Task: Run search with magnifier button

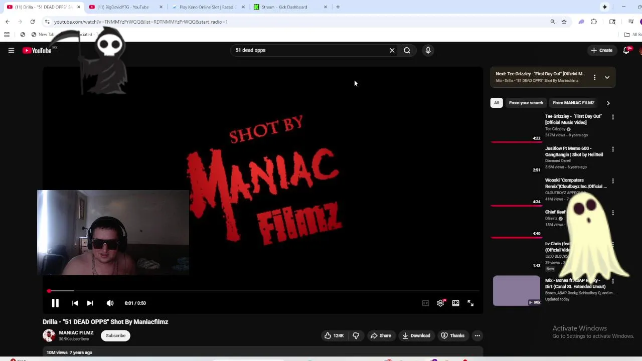Action: pos(407,50)
